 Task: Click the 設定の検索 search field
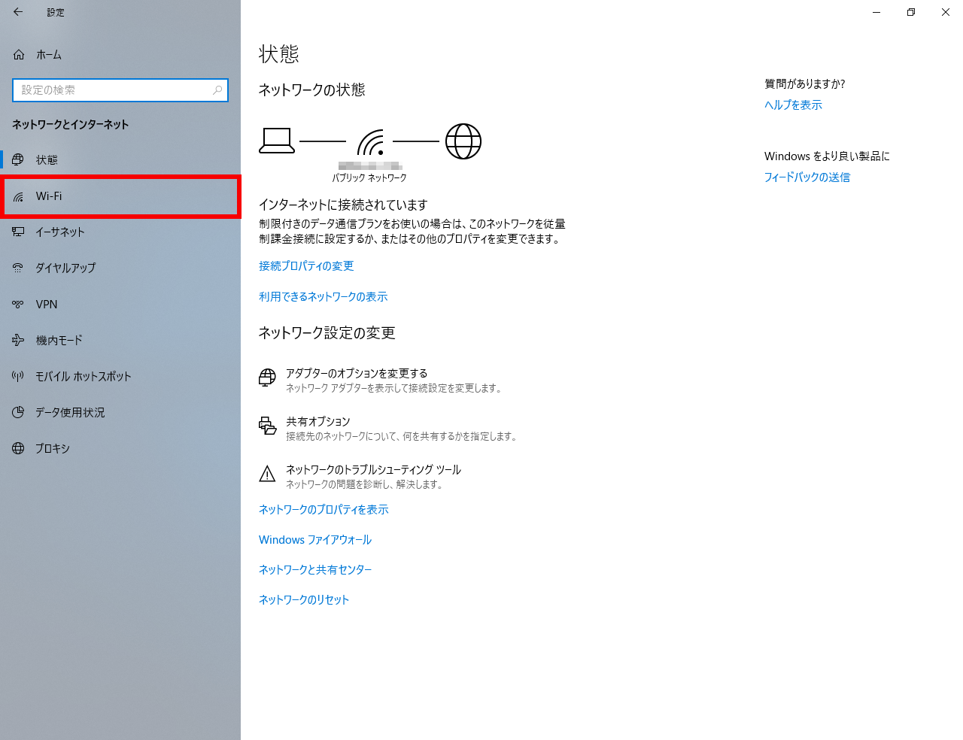(x=120, y=90)
